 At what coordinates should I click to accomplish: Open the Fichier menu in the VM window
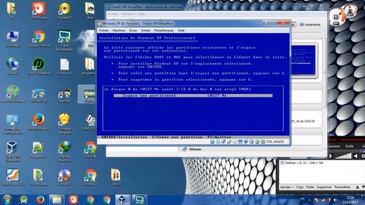click(x=104, y=30)
